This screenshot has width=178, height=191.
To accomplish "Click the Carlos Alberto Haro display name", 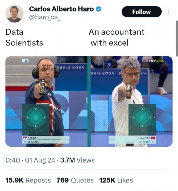I will (61, 9).
